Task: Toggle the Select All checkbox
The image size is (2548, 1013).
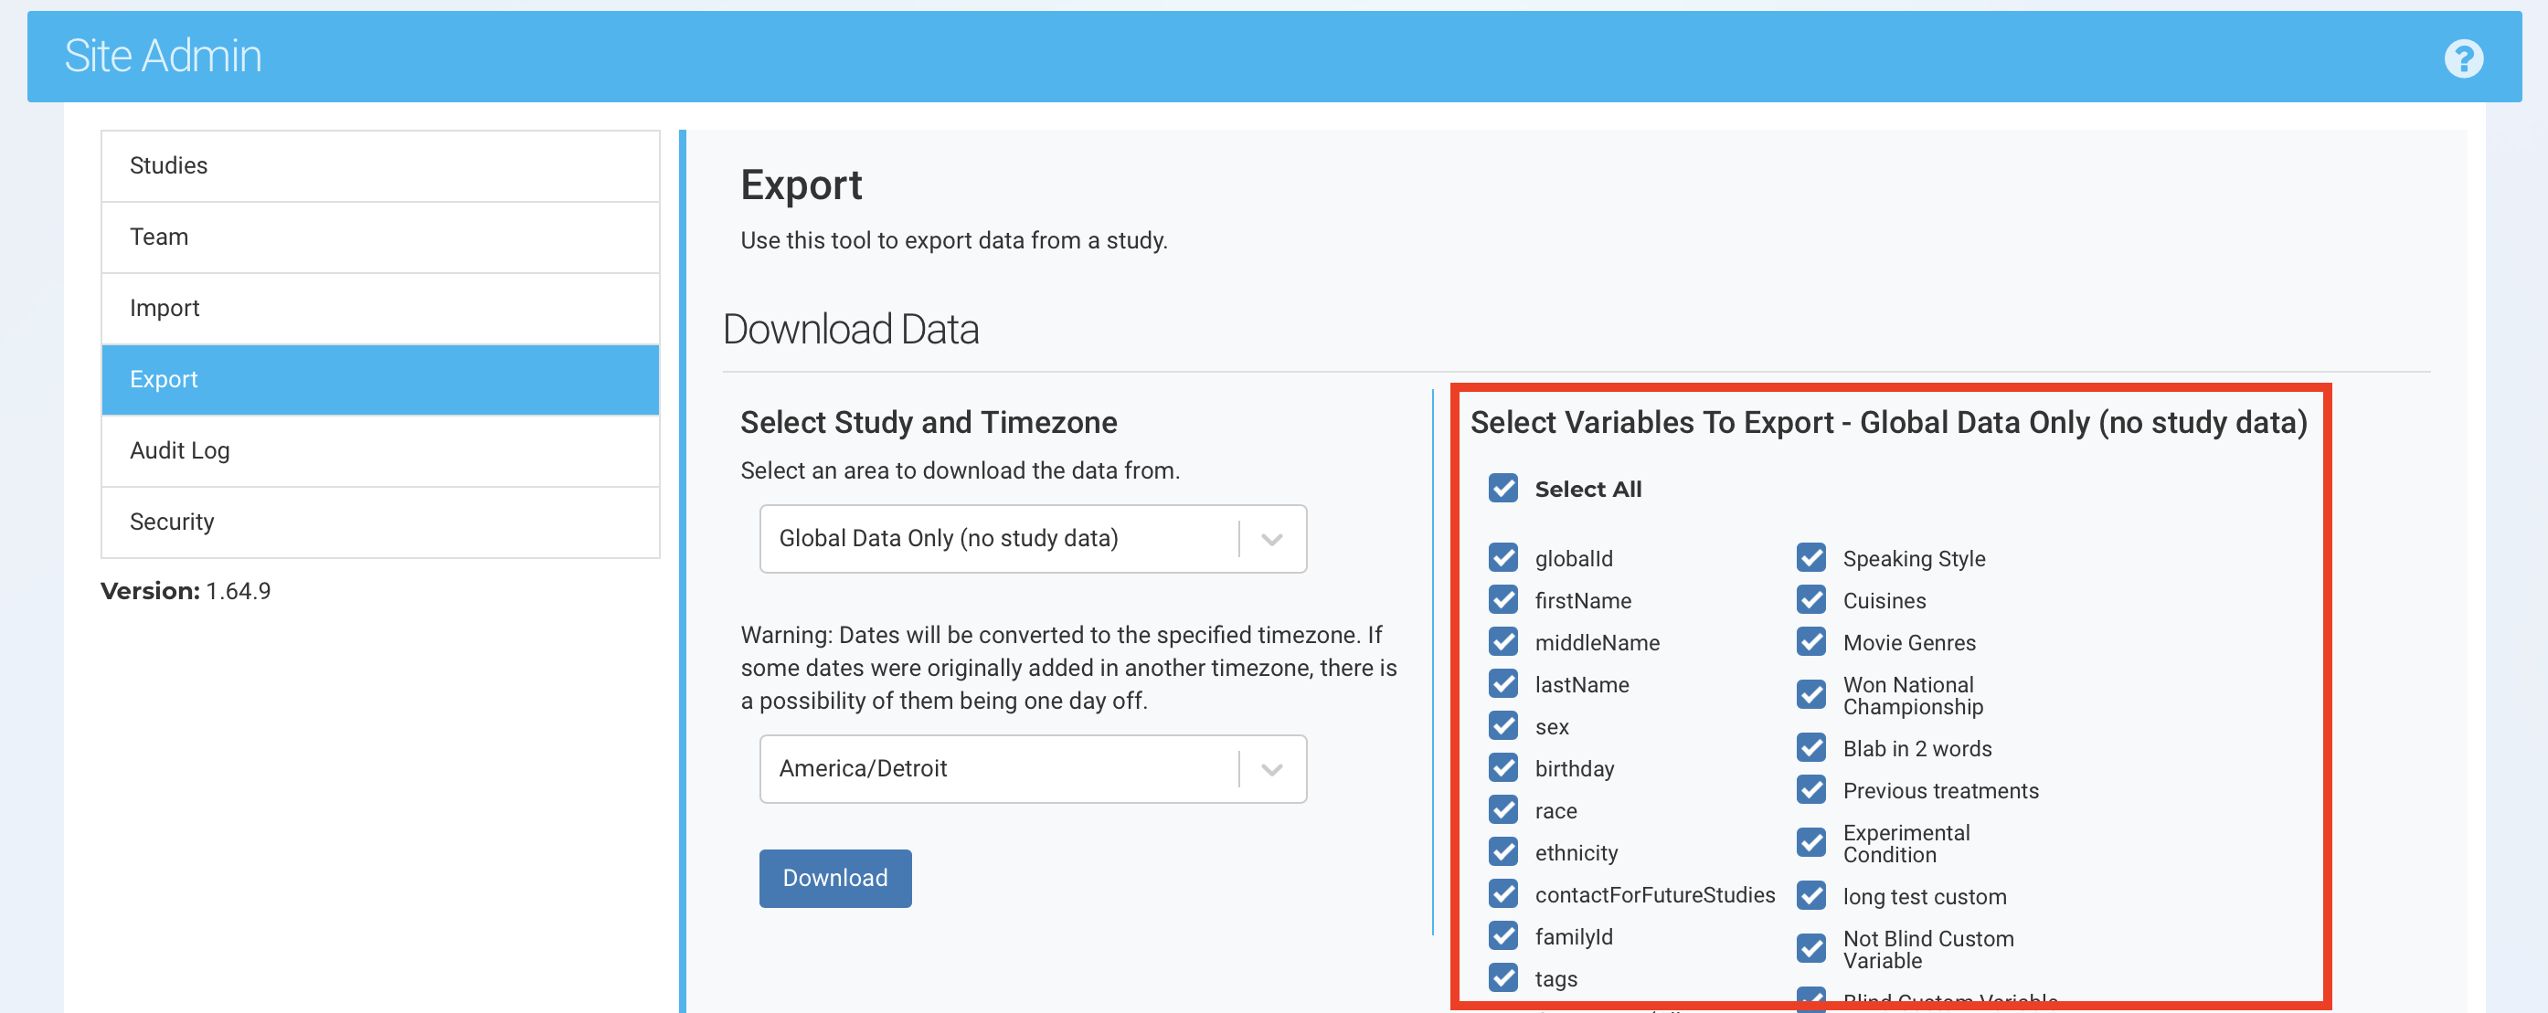Action: pyautogui.click(x=1502, y=488)
